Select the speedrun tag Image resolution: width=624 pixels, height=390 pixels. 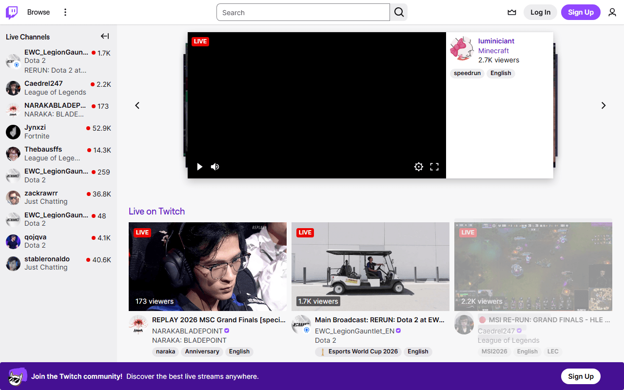click(467, 73)
